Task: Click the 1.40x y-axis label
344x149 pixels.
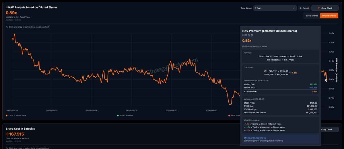Action: [331, 33]
